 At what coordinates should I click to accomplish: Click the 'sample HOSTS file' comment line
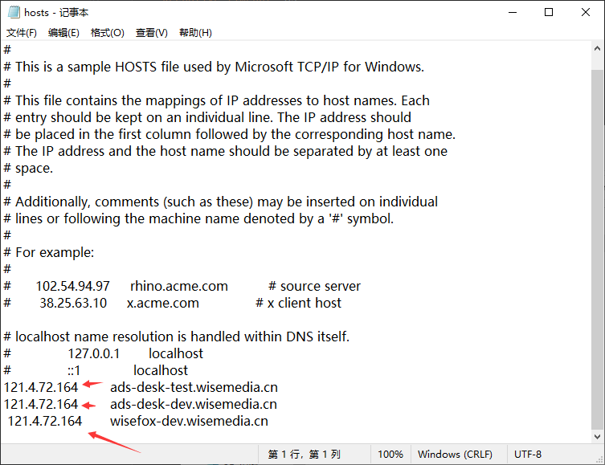tap(214, 67)
